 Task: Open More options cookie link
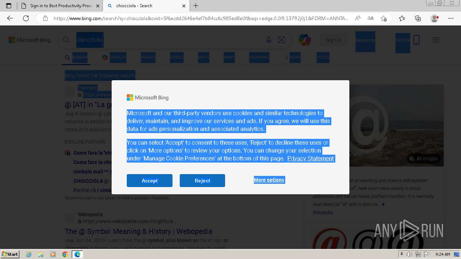269,180
